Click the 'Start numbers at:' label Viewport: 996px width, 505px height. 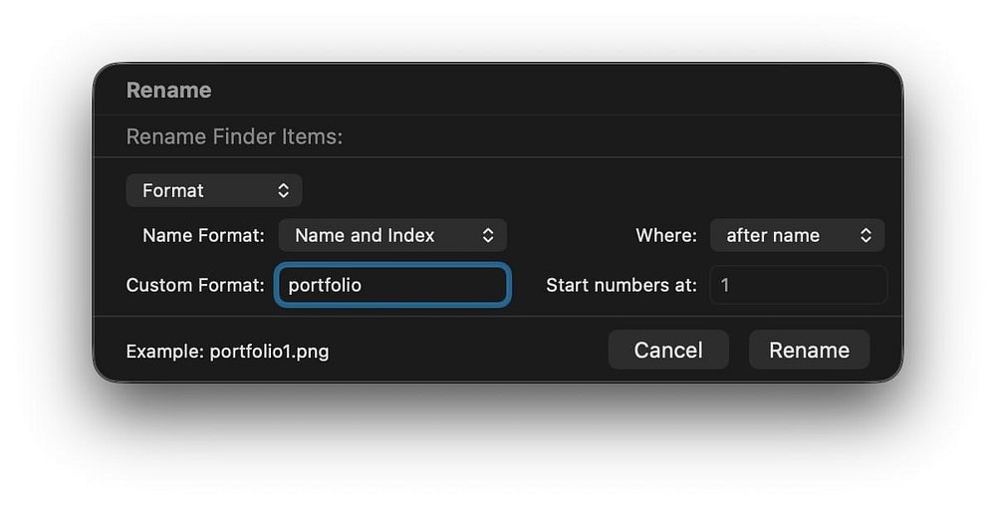(622, 285)
